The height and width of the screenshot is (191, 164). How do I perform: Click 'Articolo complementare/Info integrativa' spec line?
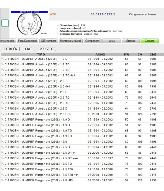tap(91, 31)
